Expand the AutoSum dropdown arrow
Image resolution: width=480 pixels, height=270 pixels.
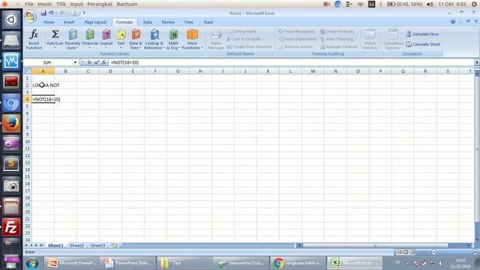(55, 48)
